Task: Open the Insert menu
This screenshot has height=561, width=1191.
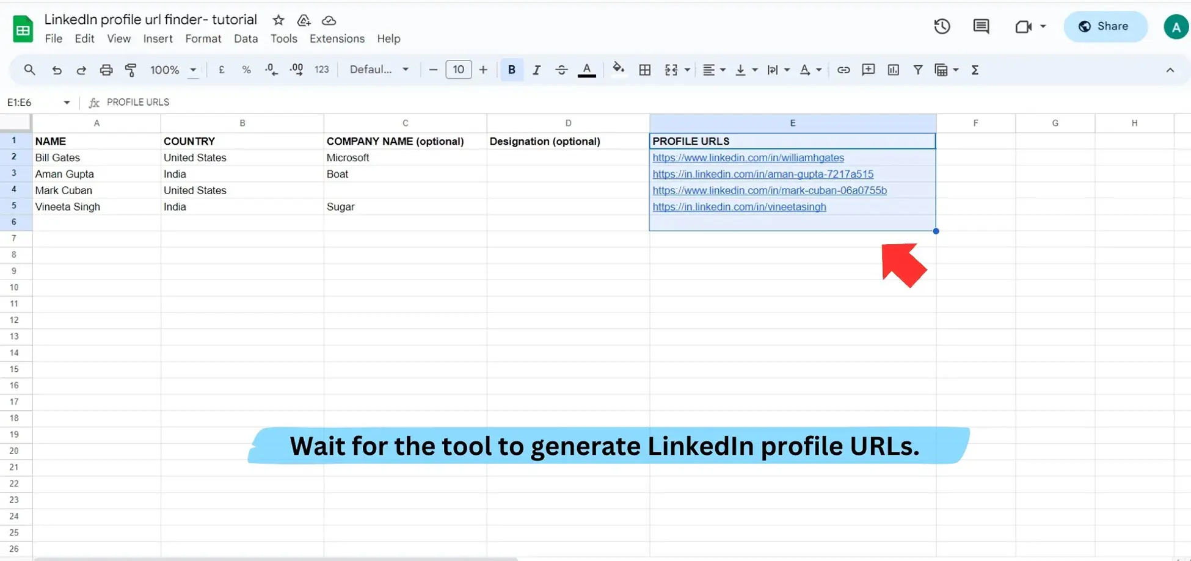Action: (158, 38)
